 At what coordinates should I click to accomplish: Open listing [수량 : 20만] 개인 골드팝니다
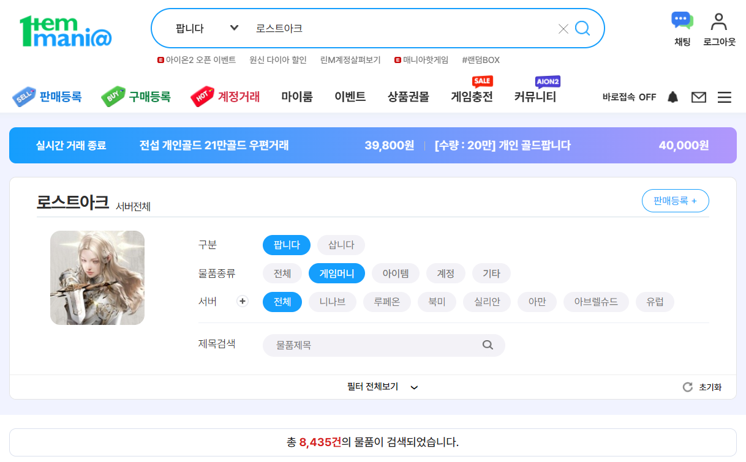(x=503, y=145)
